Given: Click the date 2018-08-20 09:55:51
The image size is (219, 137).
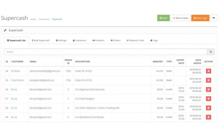Looking at the screenshot, I should [195, 99].
